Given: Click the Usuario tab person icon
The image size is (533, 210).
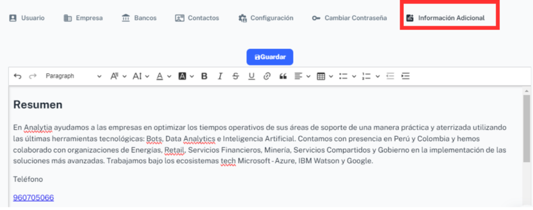Looking at the screenshot, I should 12,18.
